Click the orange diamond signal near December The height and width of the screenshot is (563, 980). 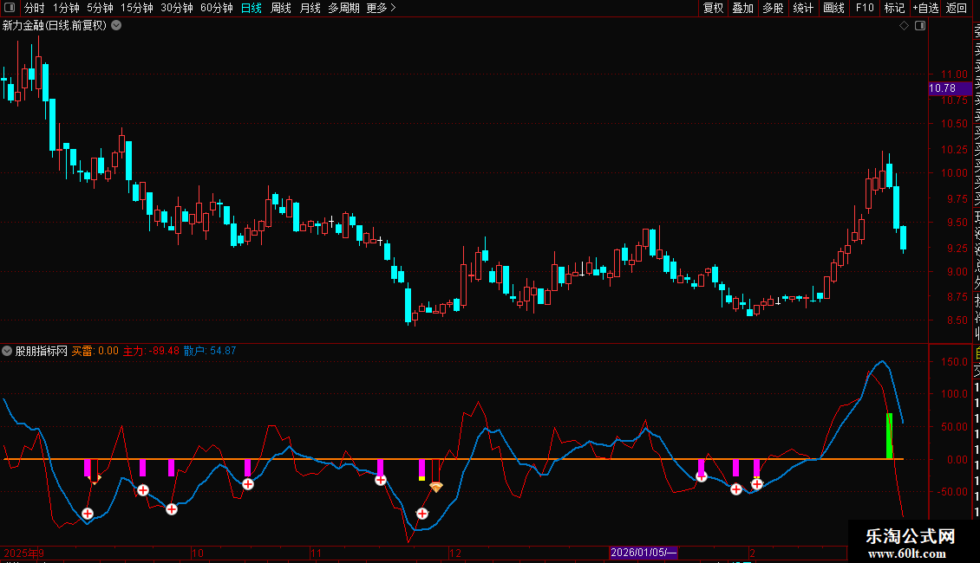click(436, 488)
